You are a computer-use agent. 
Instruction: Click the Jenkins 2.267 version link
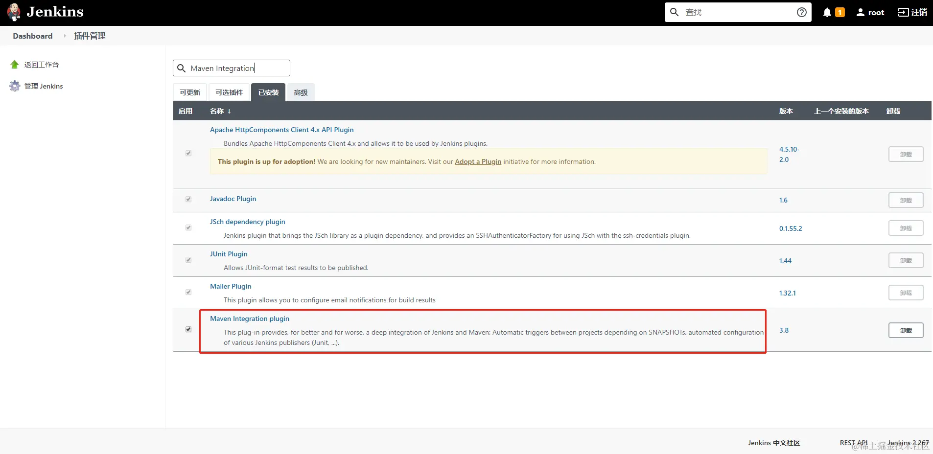click(908, 443)
